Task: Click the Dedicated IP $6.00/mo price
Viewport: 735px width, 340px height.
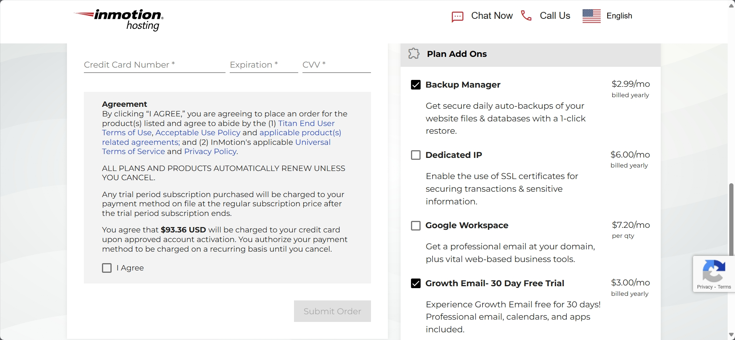Action: (630, 154)
